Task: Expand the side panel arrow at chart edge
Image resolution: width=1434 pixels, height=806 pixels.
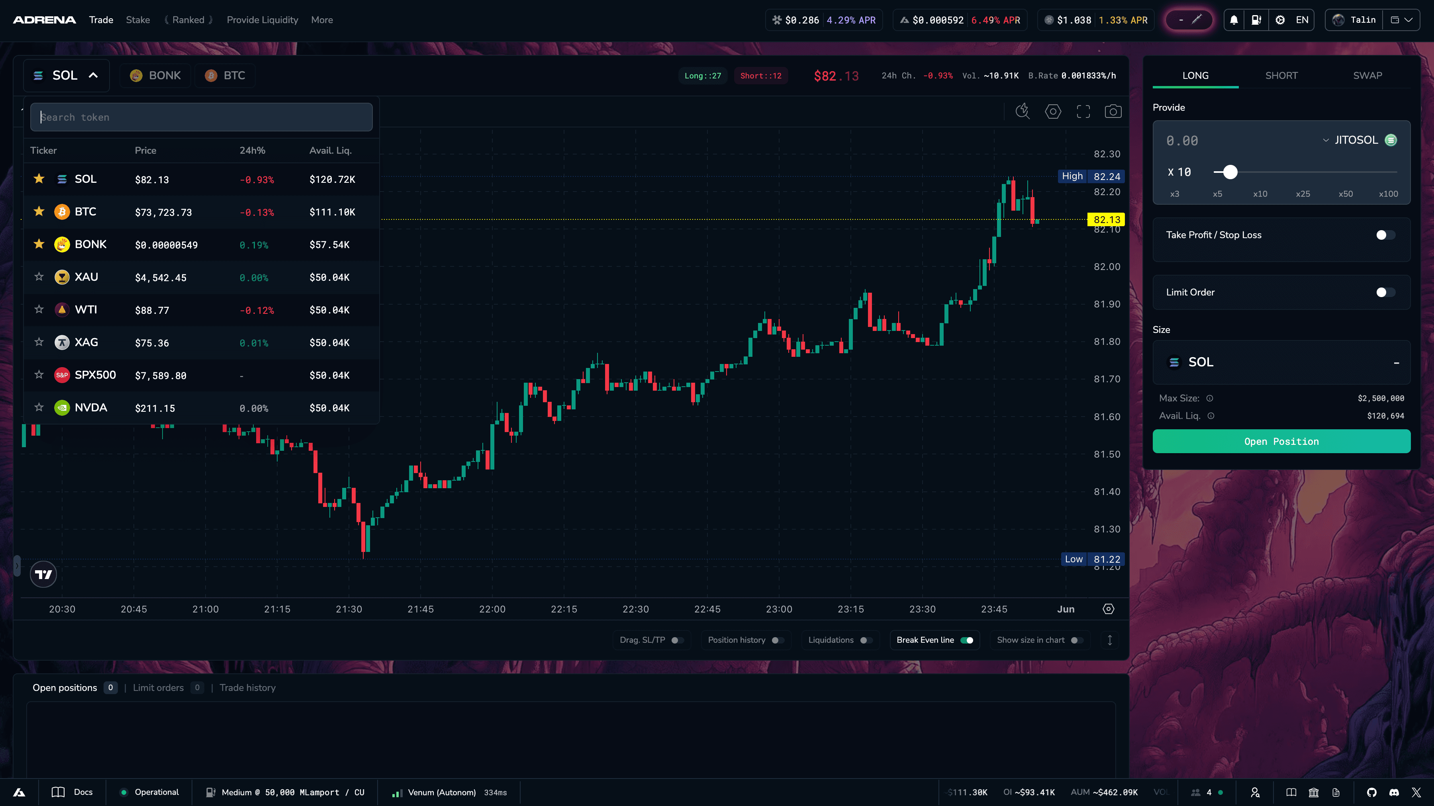Action: point(17,565)
